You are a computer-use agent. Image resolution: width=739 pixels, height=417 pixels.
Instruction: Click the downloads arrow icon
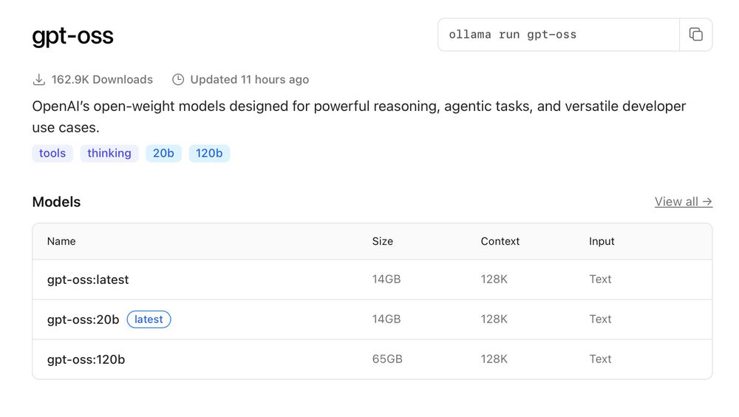[39, 79]
